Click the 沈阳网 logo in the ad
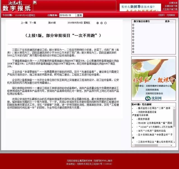The height and width of the screenshot is (169, 179). click(x=153, y=98)
